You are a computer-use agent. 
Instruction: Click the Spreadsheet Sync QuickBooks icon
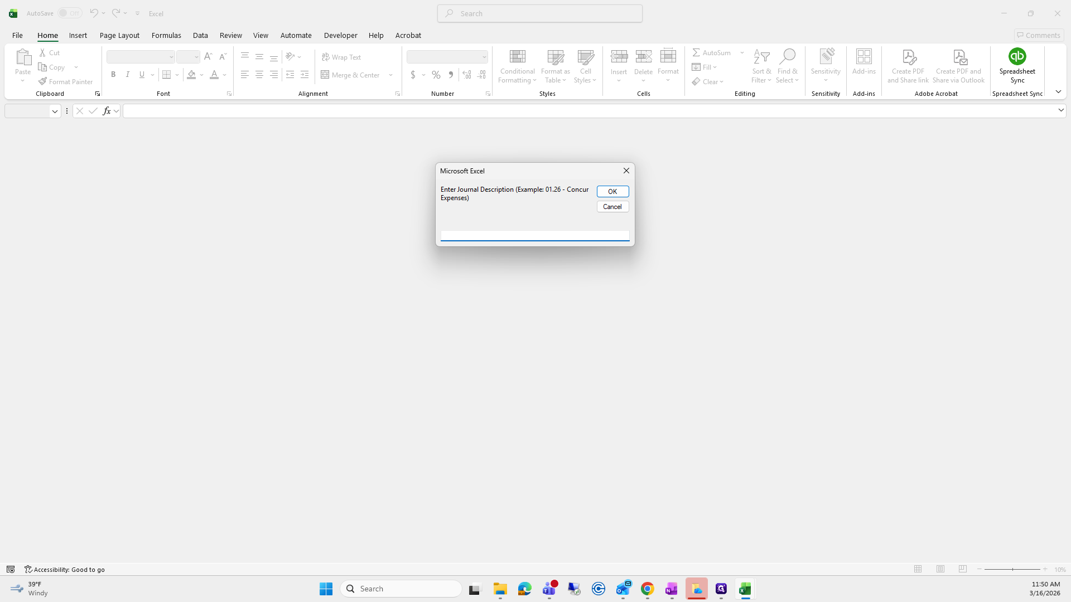(x=1017, y=56)
